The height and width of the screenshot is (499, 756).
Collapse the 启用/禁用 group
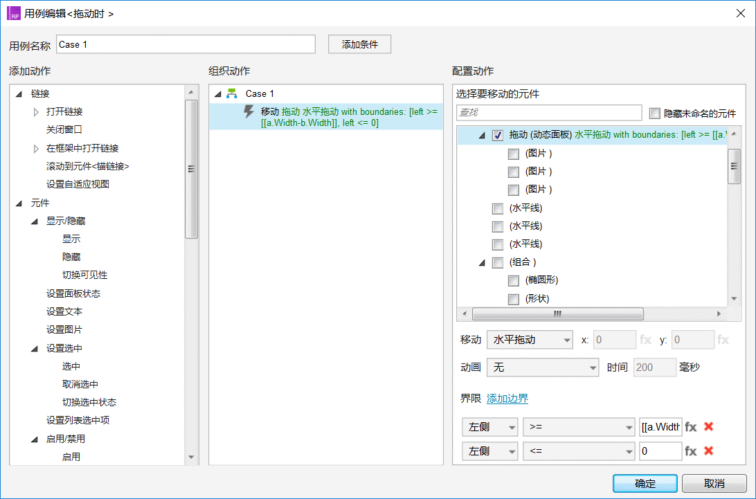[x=34, y=439]
